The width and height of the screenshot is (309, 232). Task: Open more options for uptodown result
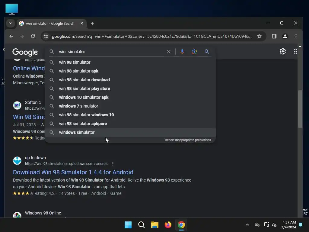coord(113,164)
